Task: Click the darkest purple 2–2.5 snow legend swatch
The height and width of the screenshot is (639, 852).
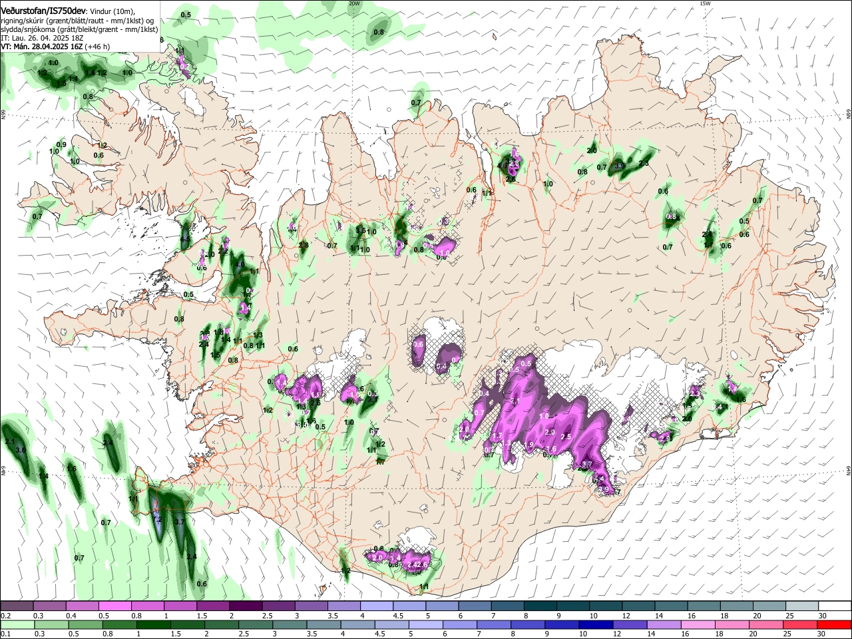Action: [x=246, y=606]
